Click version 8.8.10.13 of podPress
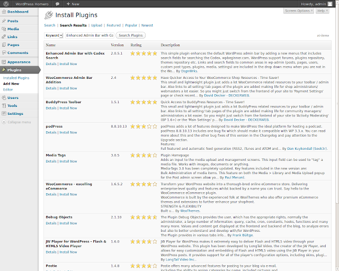339x271 pixels. pyautogui.click(x=119, y=127)
